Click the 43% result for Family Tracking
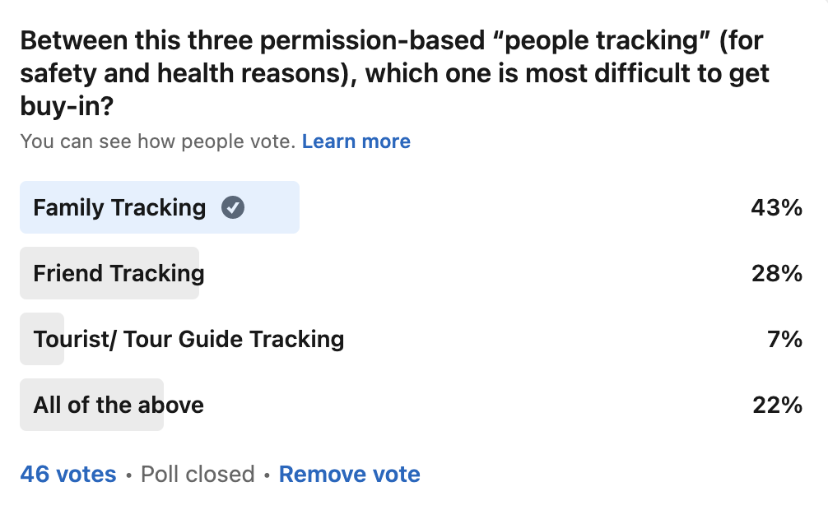 (776, 207)
